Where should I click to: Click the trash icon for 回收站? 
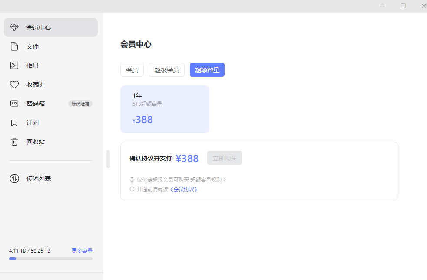pyautogui.click(x=14, y=142)
